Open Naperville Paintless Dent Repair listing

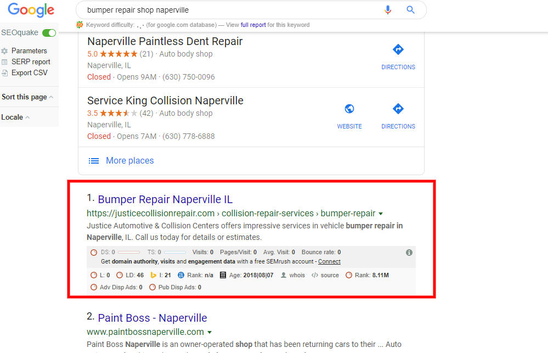[x=165, y=41]
